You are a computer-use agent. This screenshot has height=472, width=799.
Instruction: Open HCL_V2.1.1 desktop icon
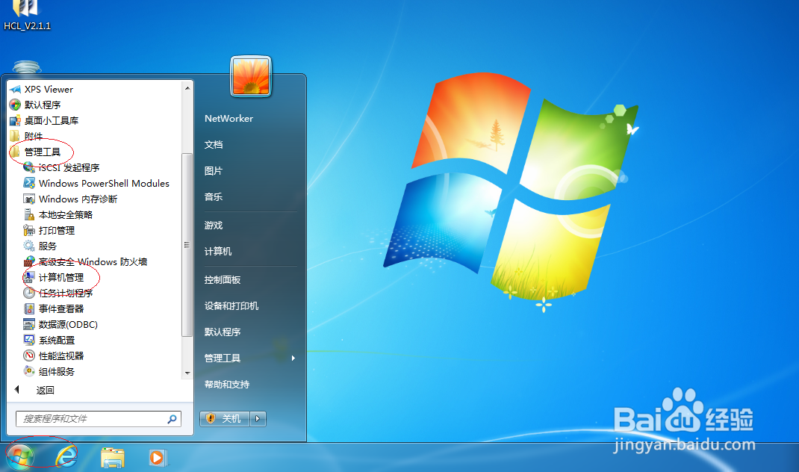point(27,15)
